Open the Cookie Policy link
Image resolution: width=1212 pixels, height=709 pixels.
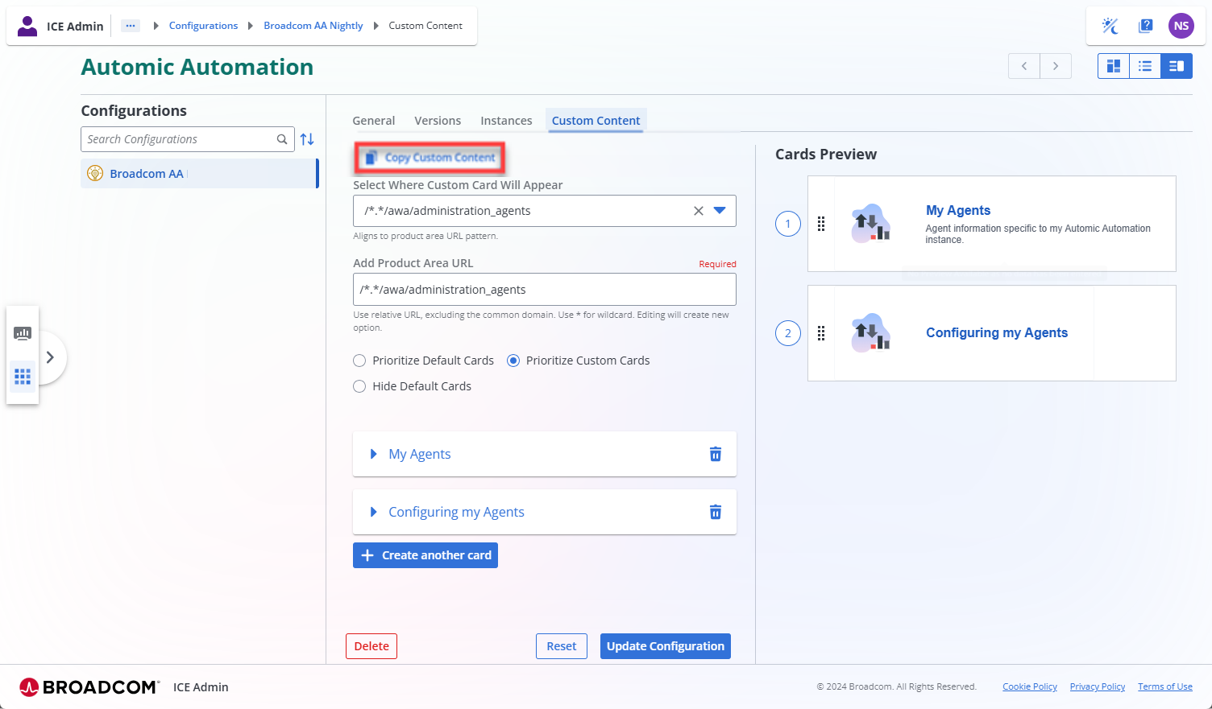[x=1030, y=686]
